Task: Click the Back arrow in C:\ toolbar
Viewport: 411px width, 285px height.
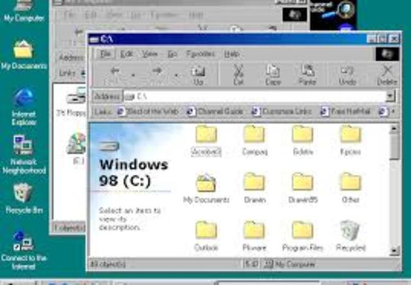Action: pos(115,71)
